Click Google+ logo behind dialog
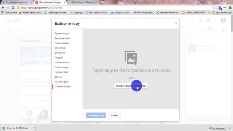This screenshot has width=233, height=131. 14,21
